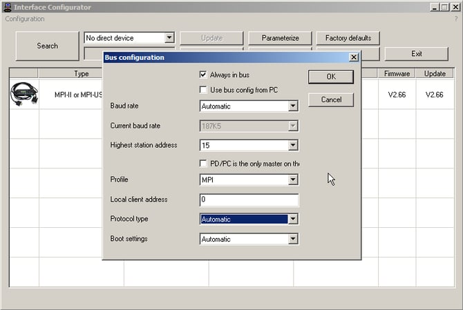Click the help question mark icon

[x=455, y=19]
